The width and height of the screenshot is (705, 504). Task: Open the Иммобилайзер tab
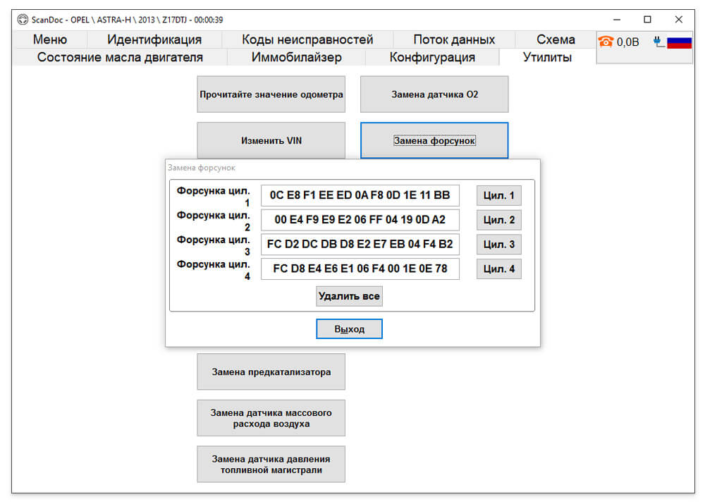[x=296, y=57]
